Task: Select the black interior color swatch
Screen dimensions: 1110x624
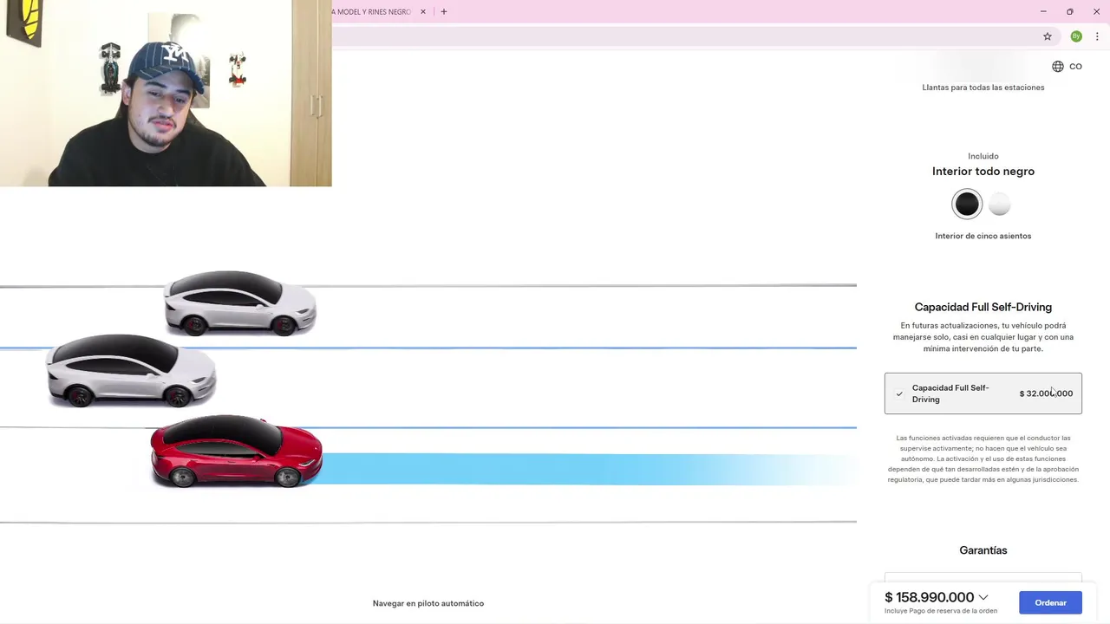Action: coord(967,205)
